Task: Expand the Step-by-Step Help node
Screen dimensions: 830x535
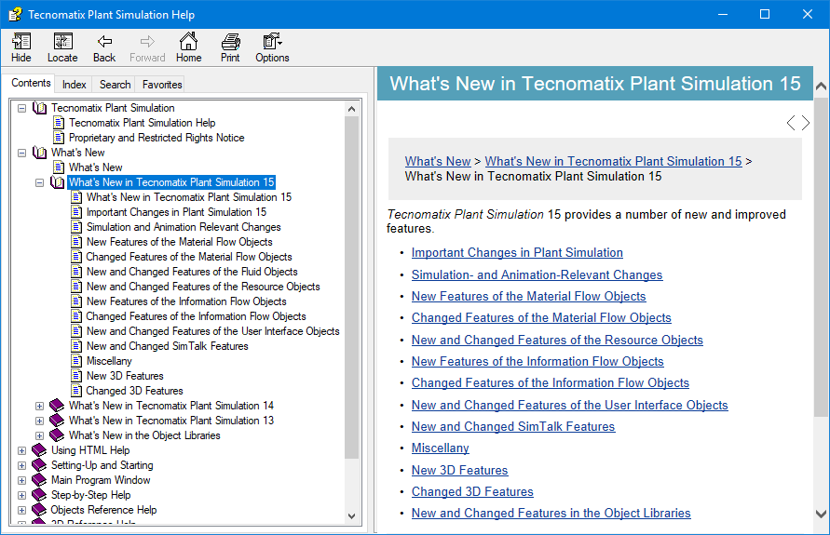Action: [x=21, y=495]
